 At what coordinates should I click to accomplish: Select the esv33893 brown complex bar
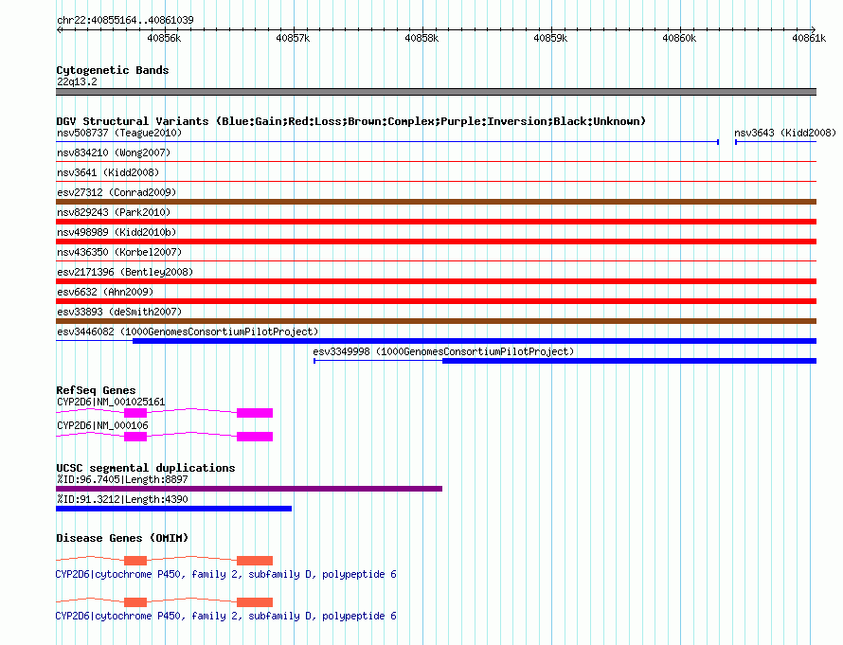click(436, 321)
